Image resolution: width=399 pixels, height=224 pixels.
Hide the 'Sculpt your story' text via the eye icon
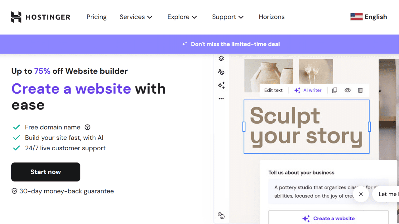(x=348, y=90)
